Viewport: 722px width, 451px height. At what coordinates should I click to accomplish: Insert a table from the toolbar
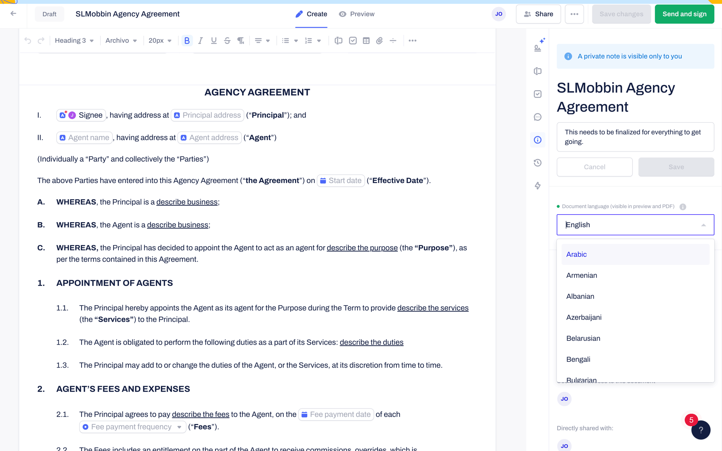tap(366, 41)
